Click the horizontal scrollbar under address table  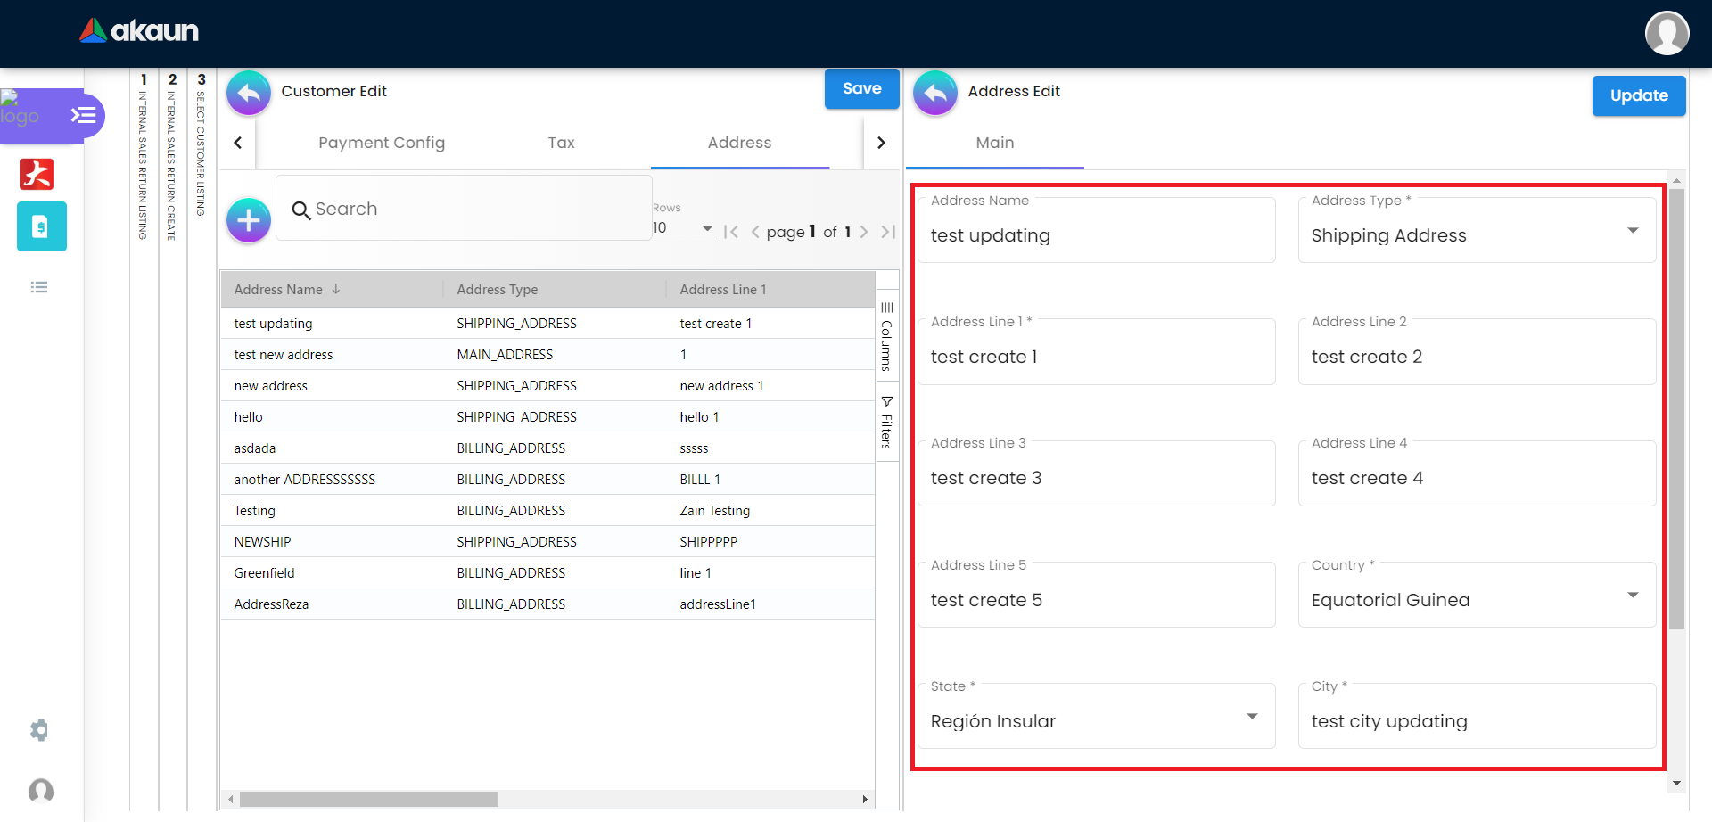tap(369, 799)
